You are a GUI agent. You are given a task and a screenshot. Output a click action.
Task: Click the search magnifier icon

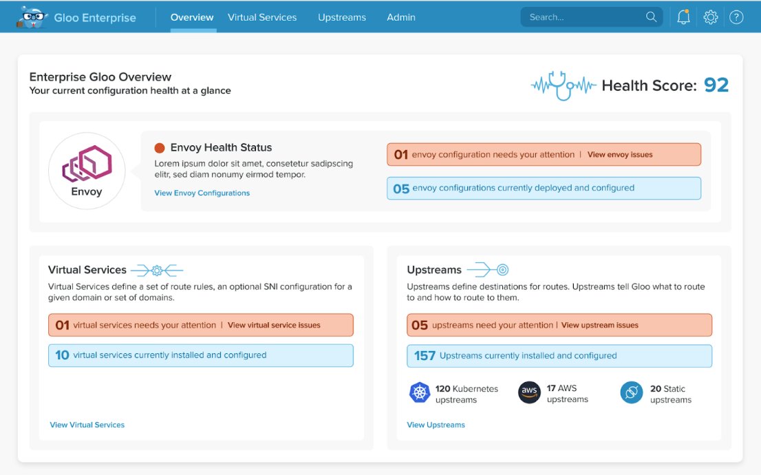651,17
